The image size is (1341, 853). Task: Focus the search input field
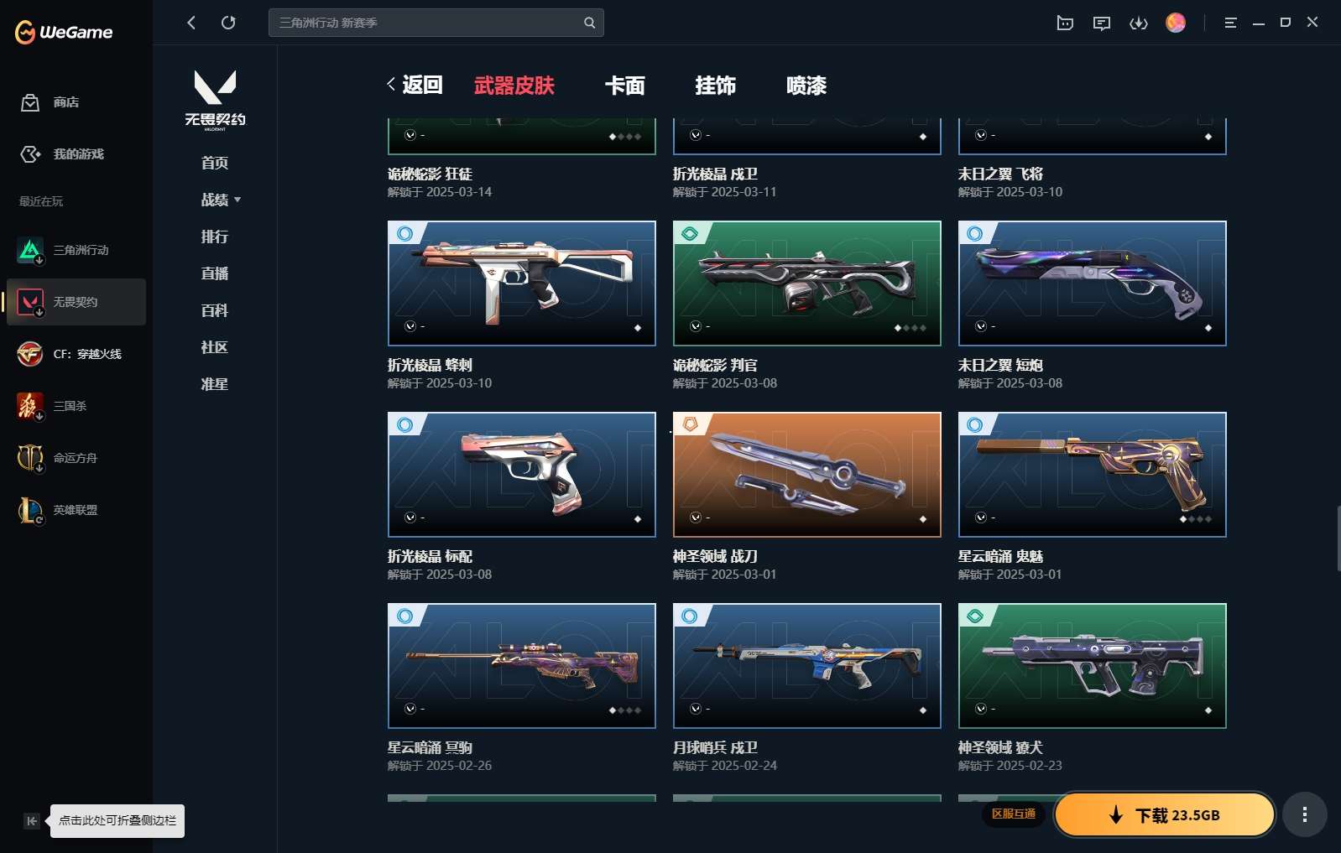coord(436,23)
